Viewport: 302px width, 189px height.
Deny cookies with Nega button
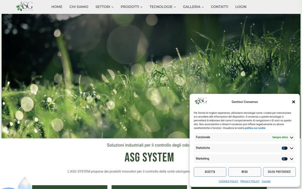[245, 172]
